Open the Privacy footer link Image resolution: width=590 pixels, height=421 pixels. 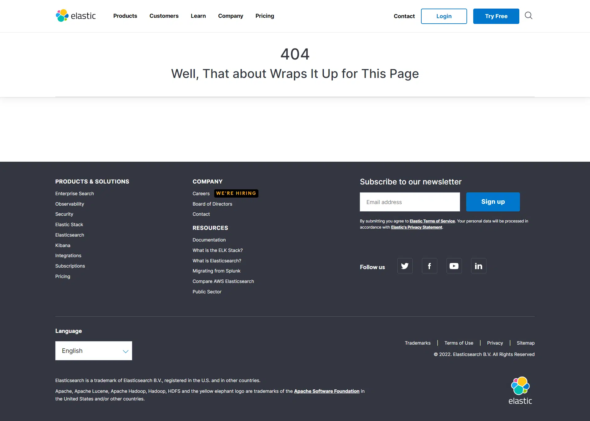click(x=495, y=343)
